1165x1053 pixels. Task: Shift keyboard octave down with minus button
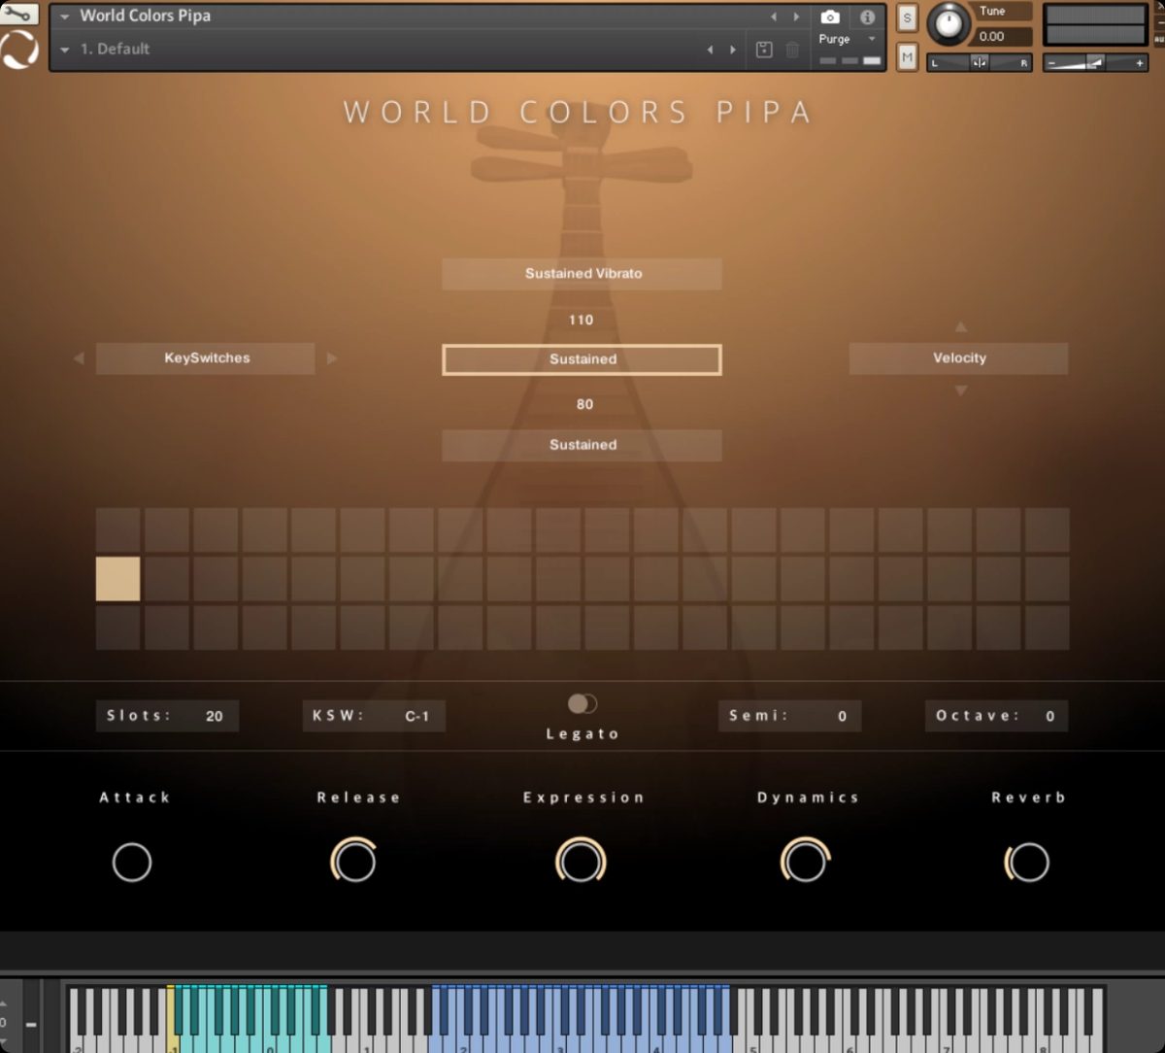coord(31,1024)
